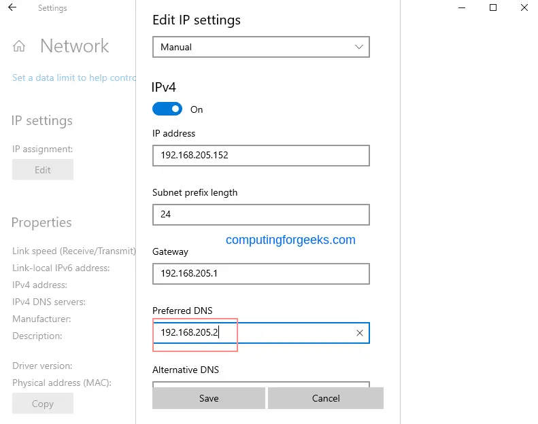
Task: Click the "IP settings" section heading
Action: tap(42, 121)
